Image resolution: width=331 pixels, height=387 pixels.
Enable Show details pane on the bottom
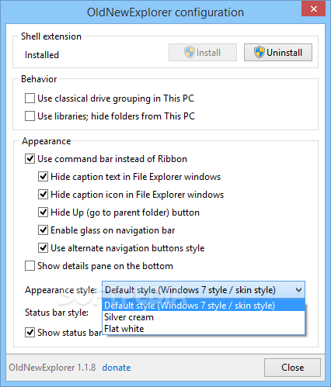(x=30, y=266)
